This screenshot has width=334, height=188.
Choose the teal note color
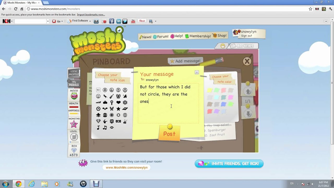point(224,97)
